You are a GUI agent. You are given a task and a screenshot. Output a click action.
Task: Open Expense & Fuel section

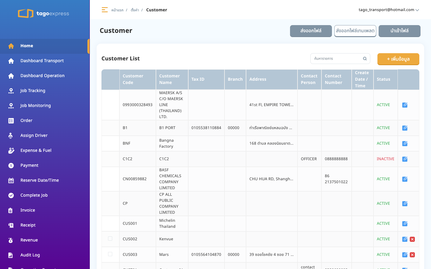45,151
